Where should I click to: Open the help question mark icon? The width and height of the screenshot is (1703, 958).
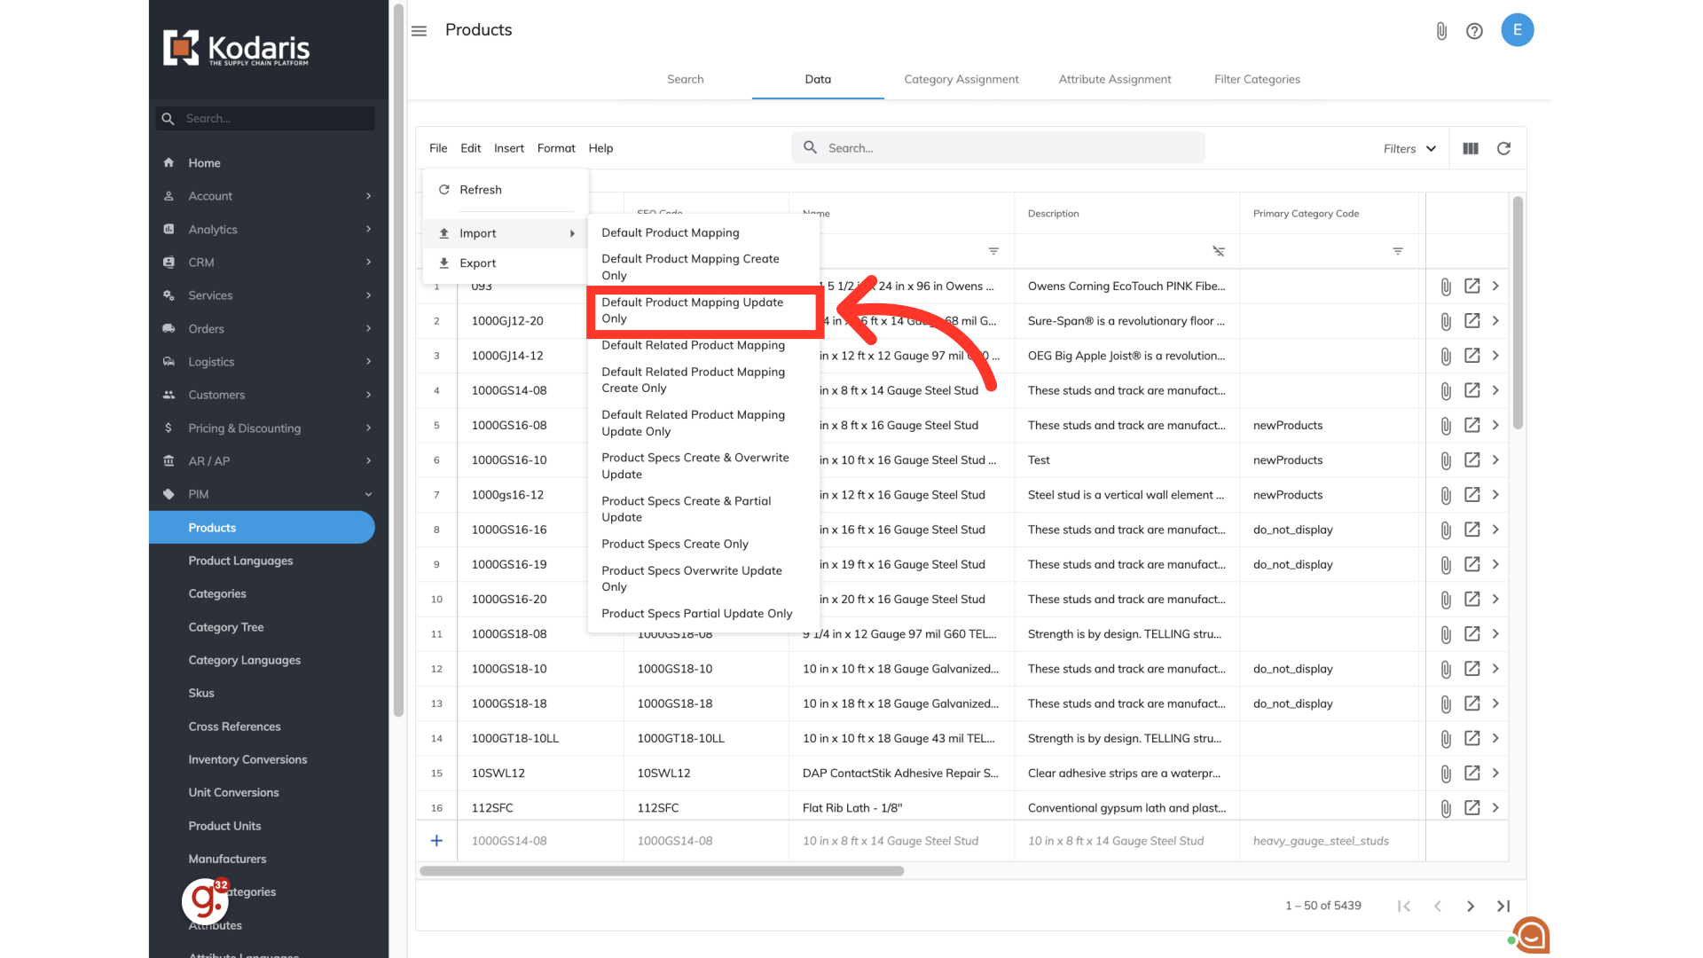[x=1474, y=31]
